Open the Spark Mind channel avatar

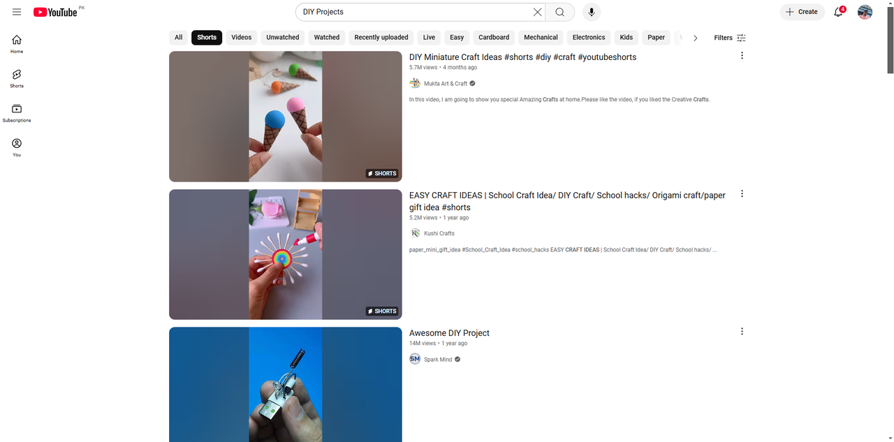click(415, 359)
